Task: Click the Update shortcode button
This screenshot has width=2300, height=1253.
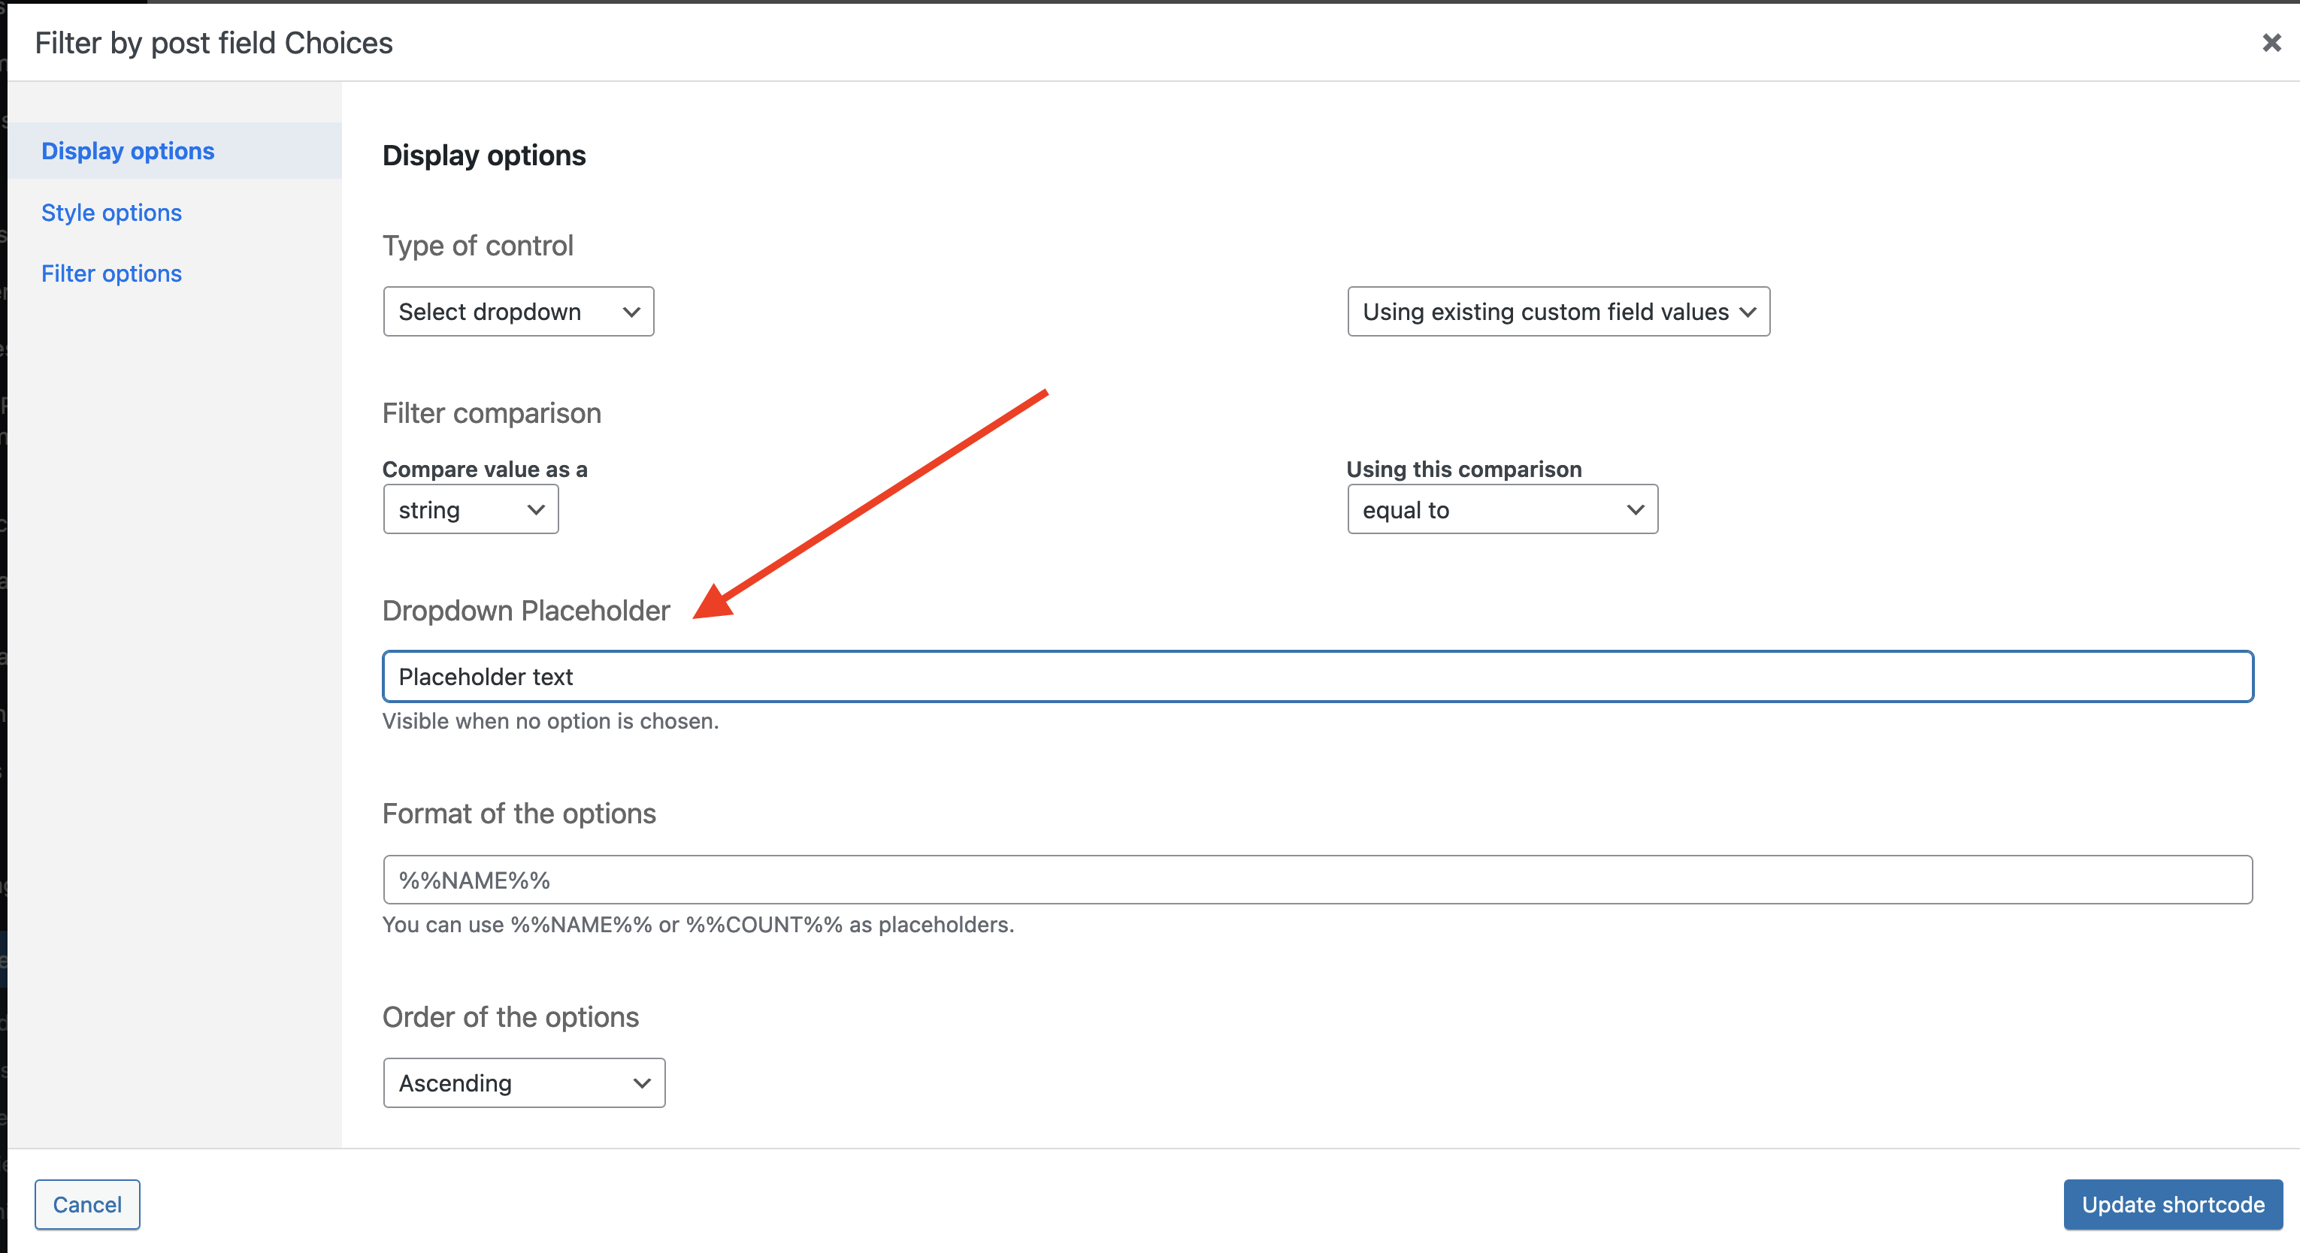Action: [x=2172, y=1204]
